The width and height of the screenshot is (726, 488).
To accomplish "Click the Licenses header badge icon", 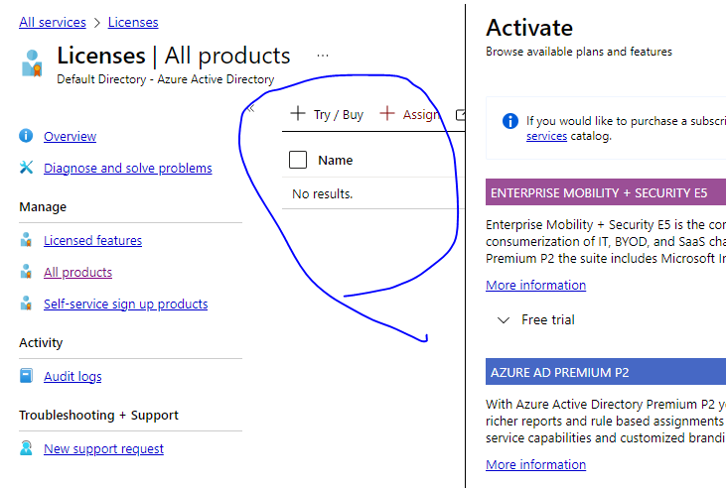I will [32, 62].
